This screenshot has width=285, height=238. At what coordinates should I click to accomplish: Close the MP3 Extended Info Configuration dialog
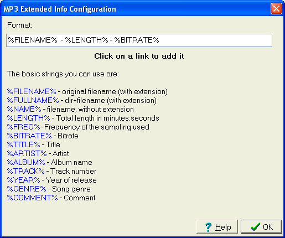point(276,9)
